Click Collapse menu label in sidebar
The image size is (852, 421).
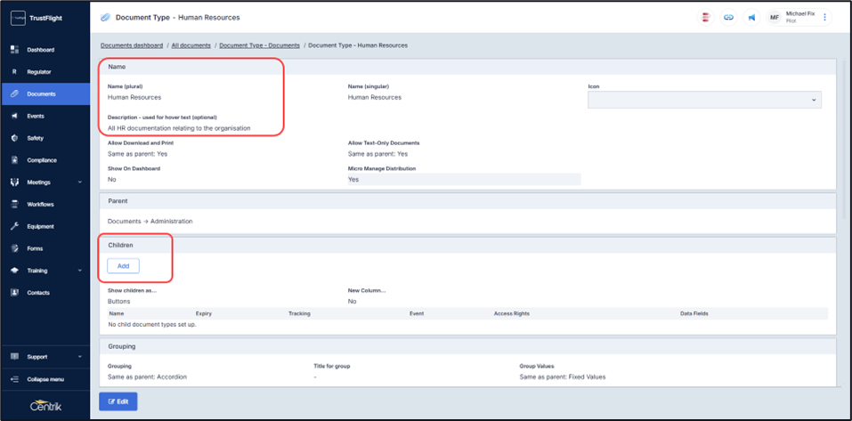click(45, 379)
